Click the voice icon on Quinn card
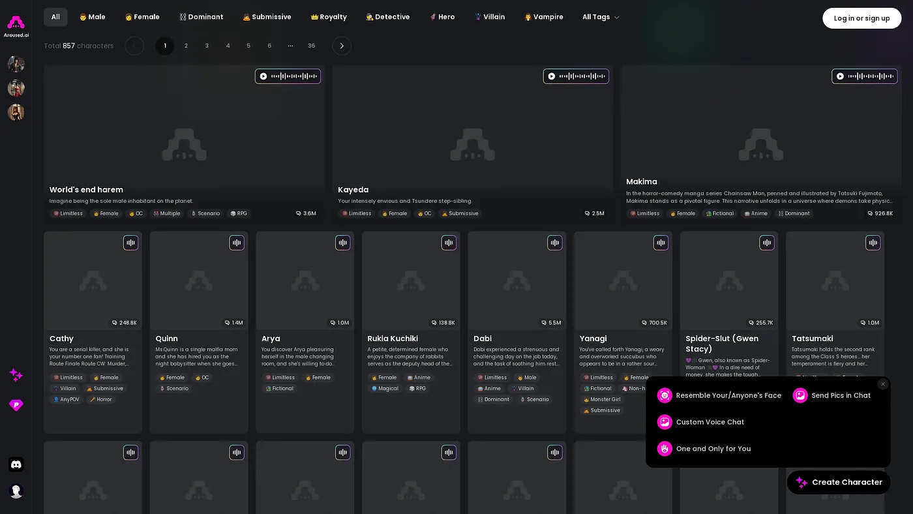 [237, 243]
